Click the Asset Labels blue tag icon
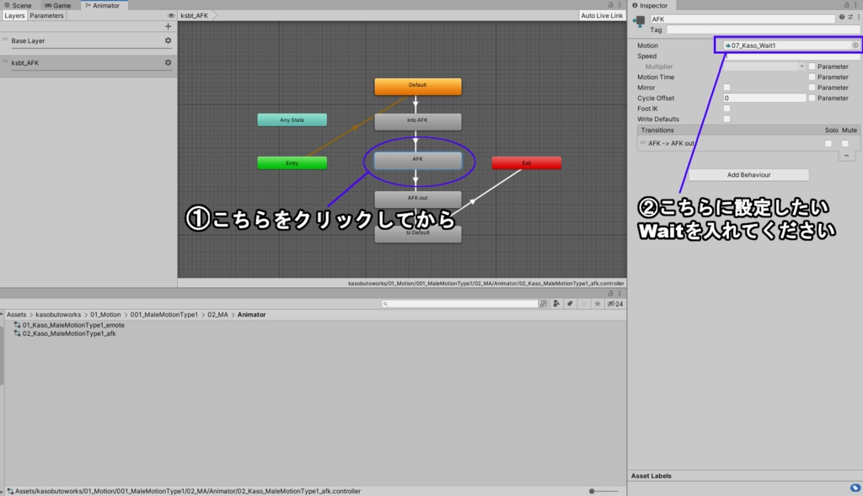 [855, 488]
